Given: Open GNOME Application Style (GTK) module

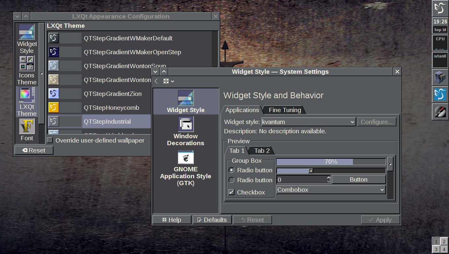Looking at the screenshot, I should [x=186, y=168].
